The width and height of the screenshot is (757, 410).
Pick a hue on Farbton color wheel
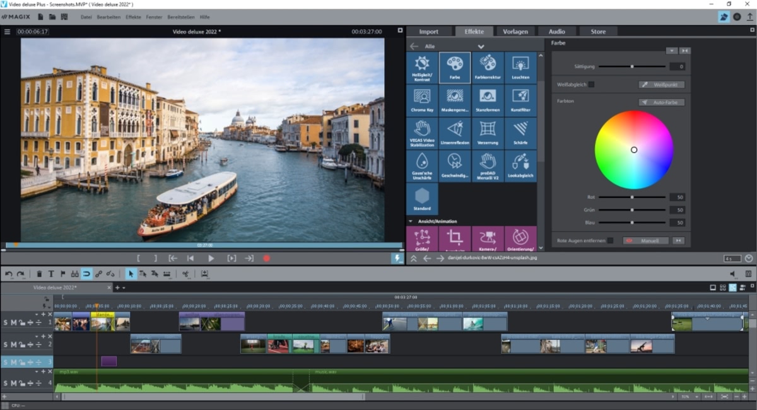point(634,149)
